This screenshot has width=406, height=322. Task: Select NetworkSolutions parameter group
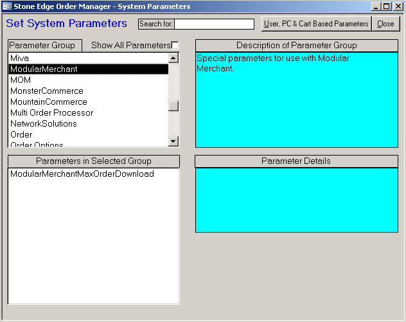pyautogui.click(x=88, y=123)
